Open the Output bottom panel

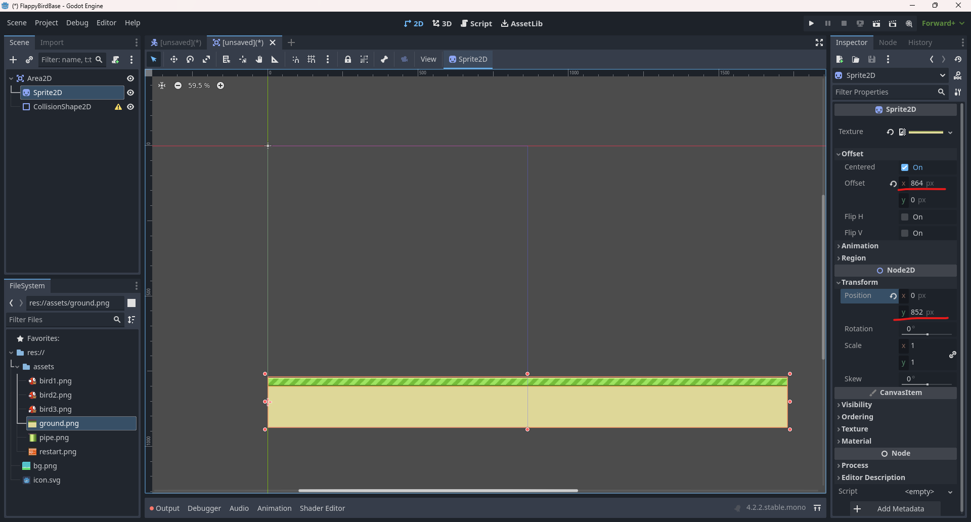click(x=165, y=508)
